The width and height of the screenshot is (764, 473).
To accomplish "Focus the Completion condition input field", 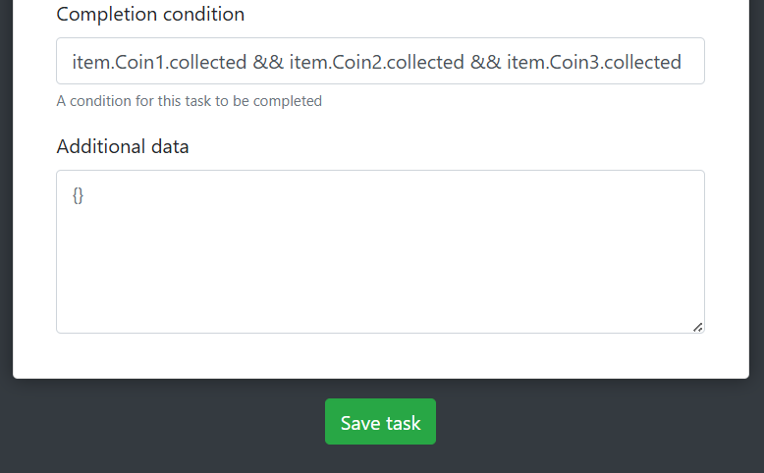I will click(x=380, y=62).
